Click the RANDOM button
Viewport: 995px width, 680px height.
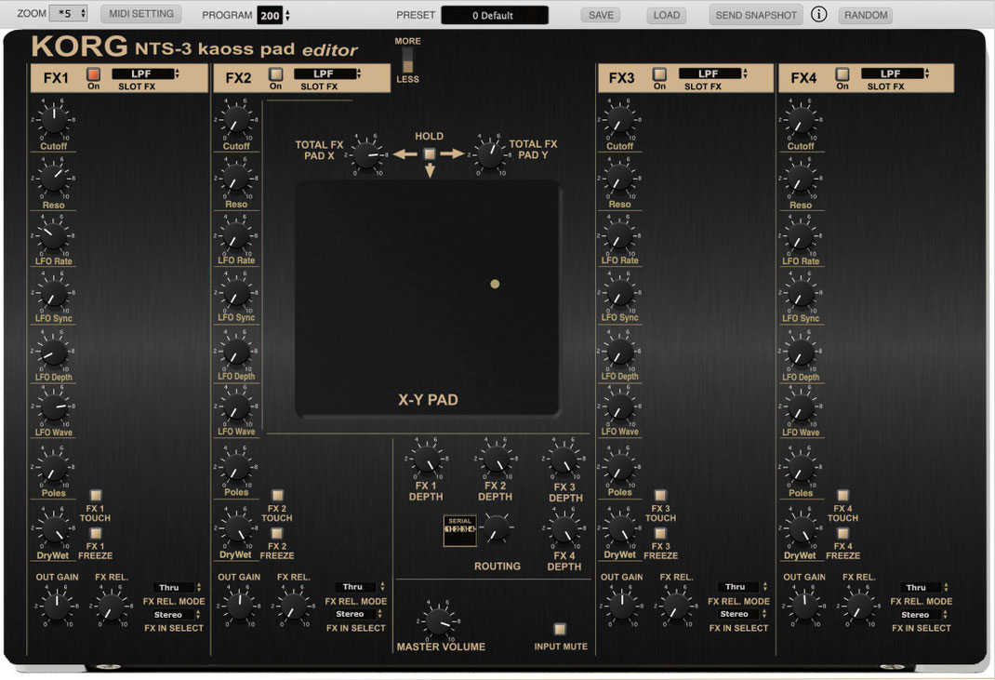866,15
